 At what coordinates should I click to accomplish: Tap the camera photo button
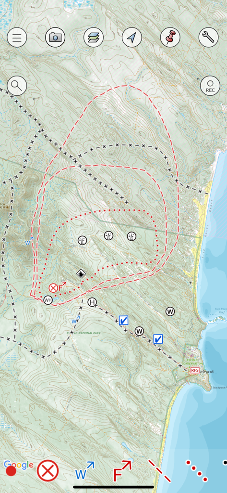tap(55, 38)
